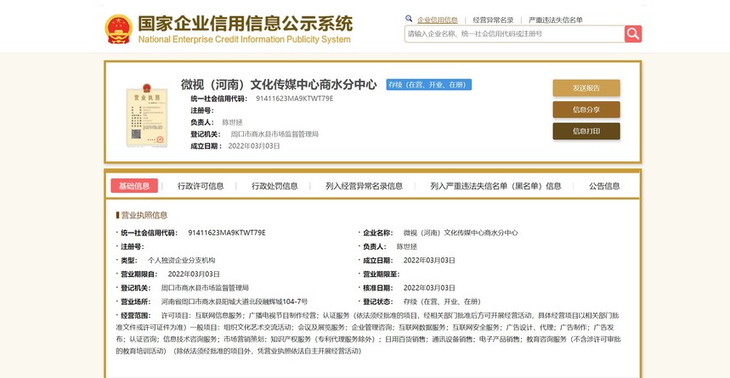Open the 公告信息 tab

[x=604, y=186]
